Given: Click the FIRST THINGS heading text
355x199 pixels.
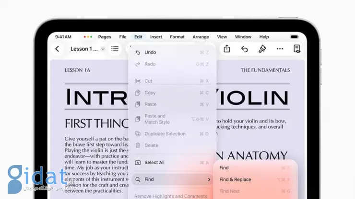Looking at the screenshot, I should [96, 123].
